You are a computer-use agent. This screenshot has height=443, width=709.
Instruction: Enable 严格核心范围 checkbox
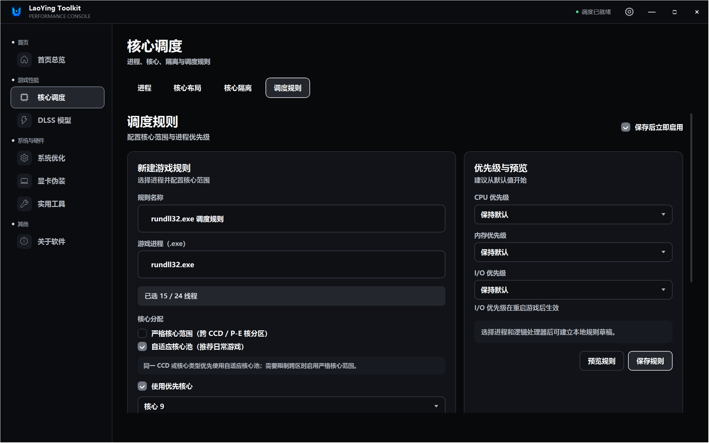[x=142, y=333]
